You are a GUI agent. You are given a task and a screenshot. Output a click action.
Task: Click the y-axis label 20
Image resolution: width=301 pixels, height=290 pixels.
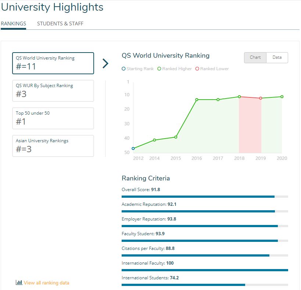tap(127, 109)
